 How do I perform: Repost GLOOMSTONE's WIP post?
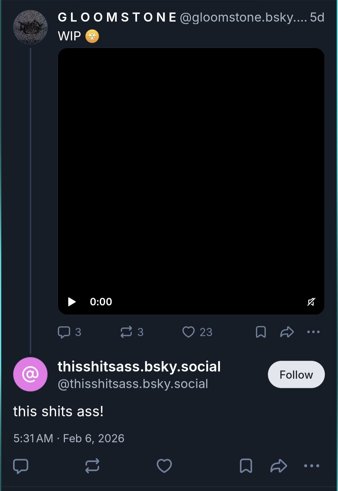click(x=126, y=332)
